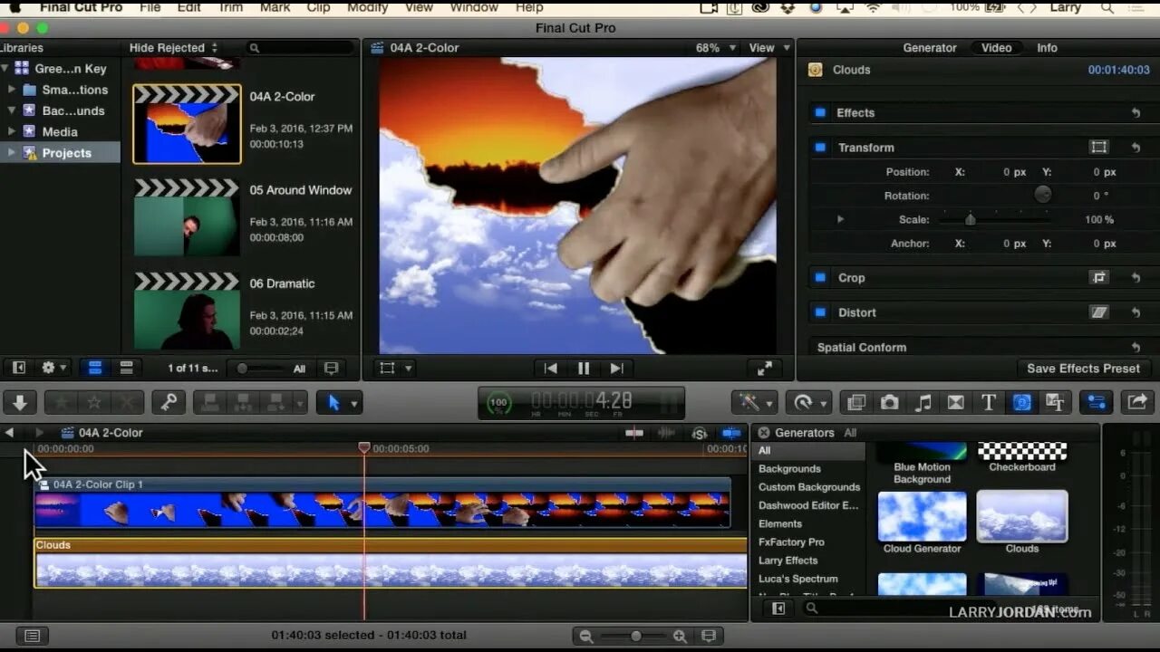Image resolution: width=1160 pixels, height=652 pixels.
Task: Disable the Distort section checkbox
Action: (820, 312)
